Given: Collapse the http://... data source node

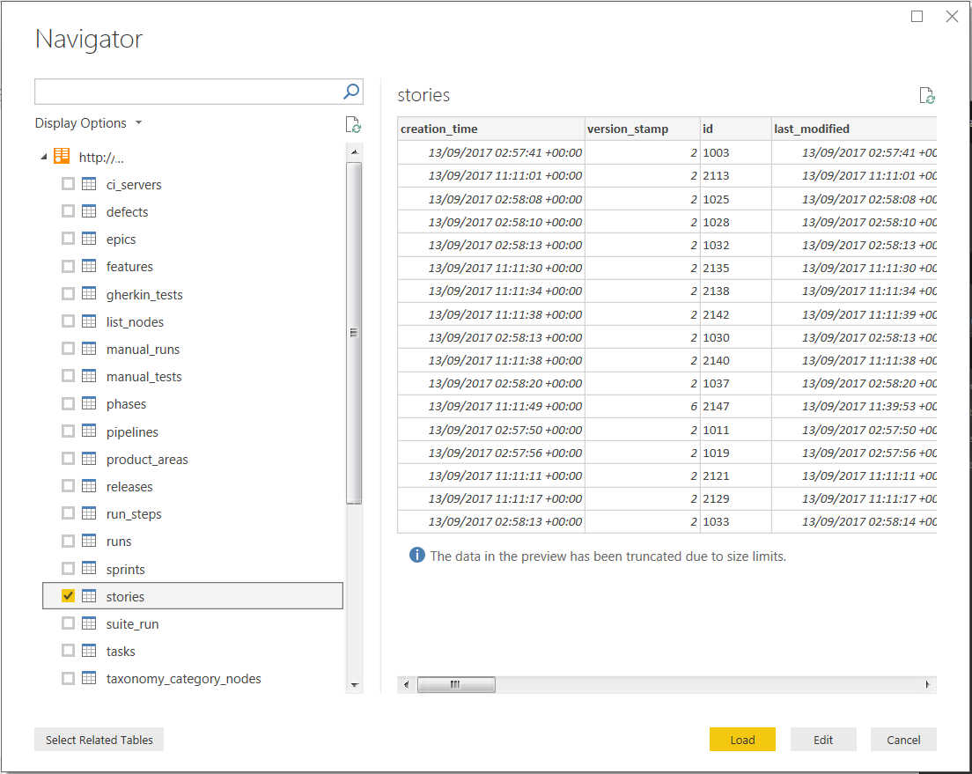Looking at the screenshot, I should point(43,158).
